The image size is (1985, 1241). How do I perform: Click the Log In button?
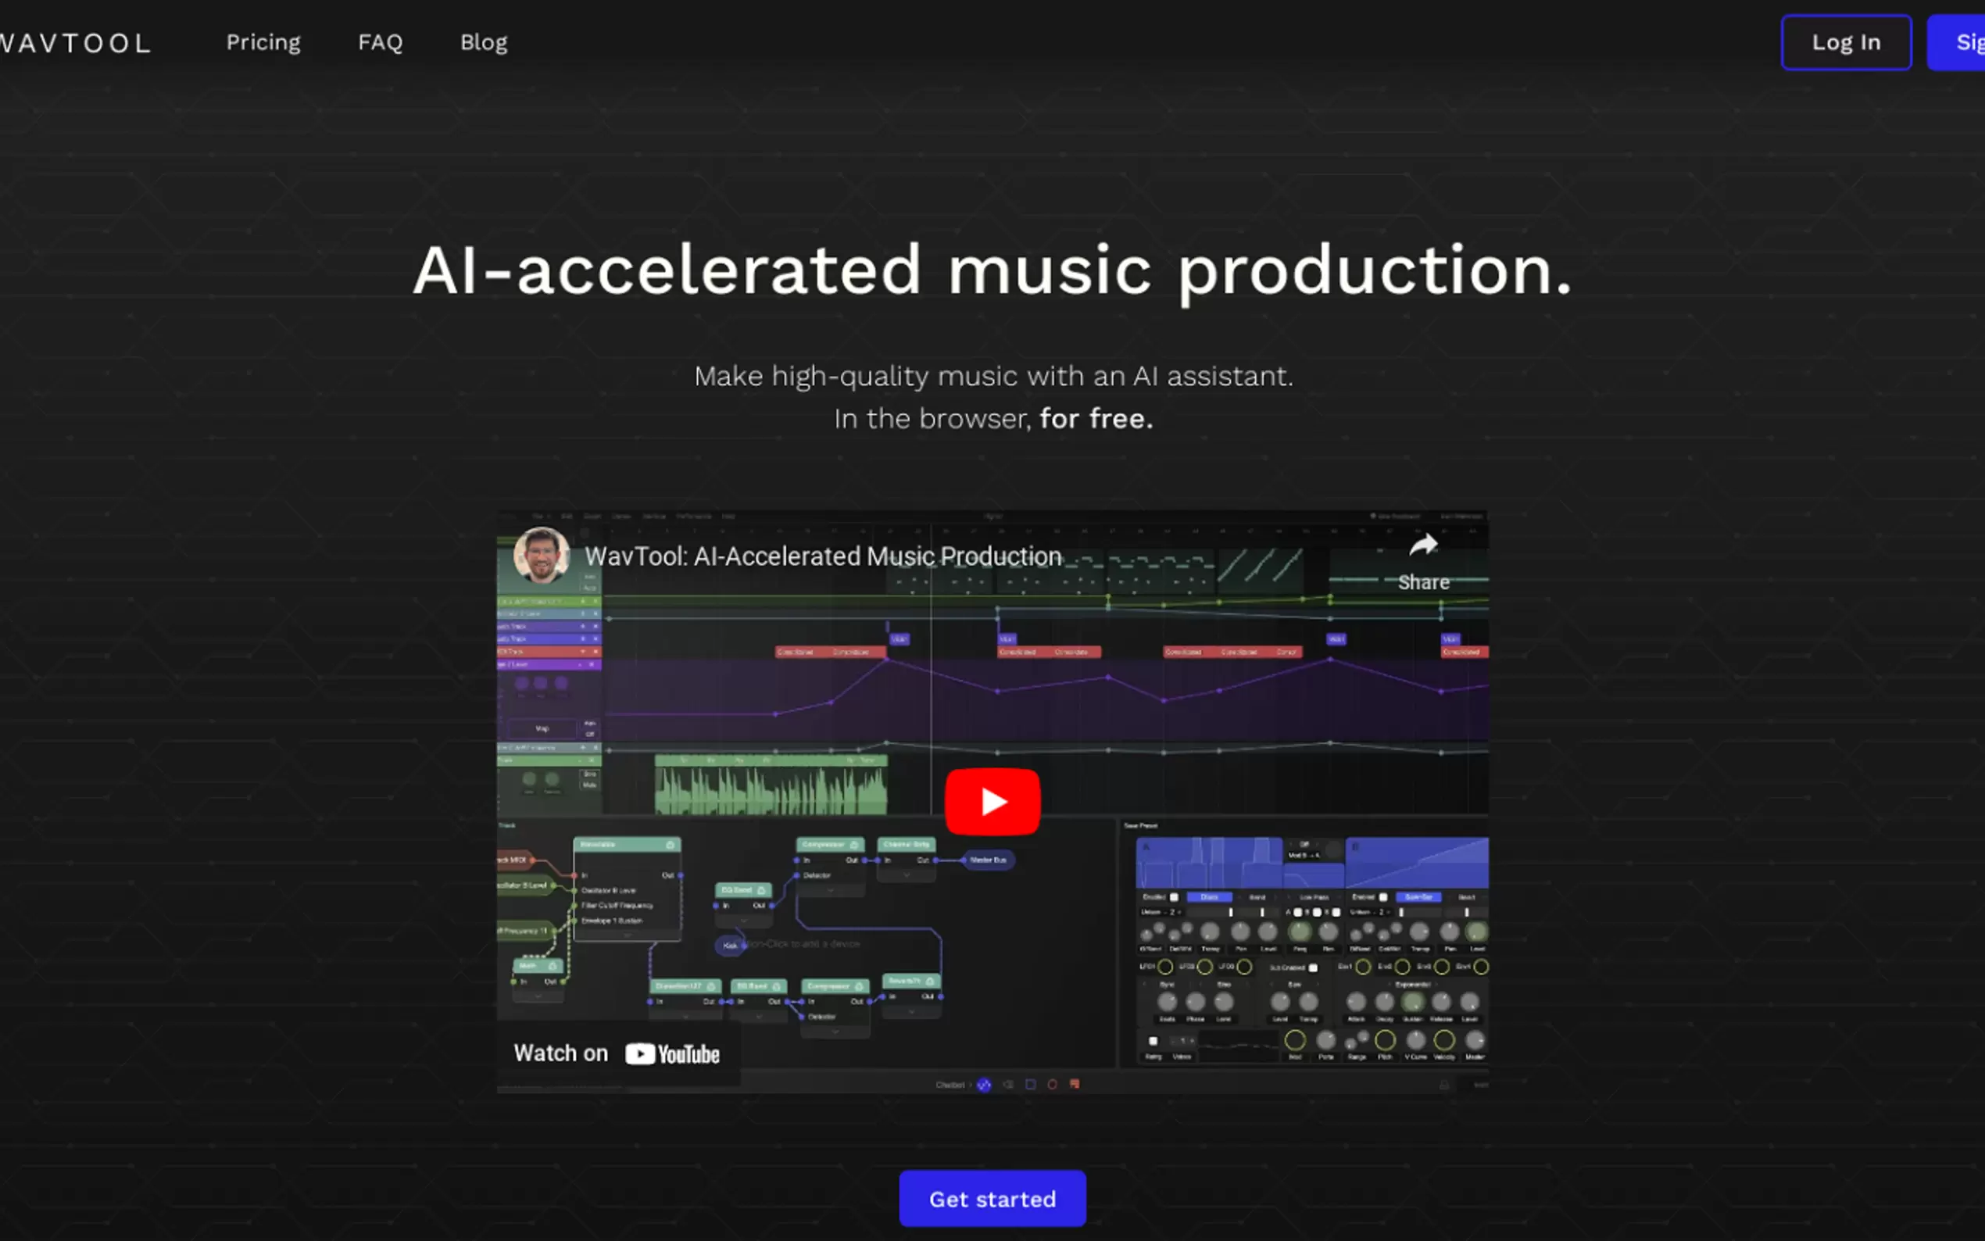(1847, 42)
